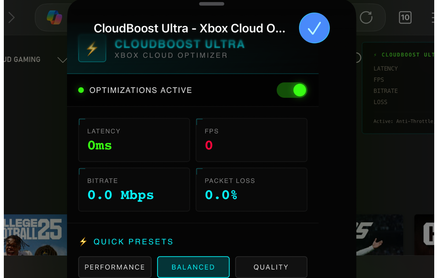Image resolution: width=445 pixels, height=278 pixels.
Task: Select the Quality preset
Action: click(x=271, y=267)
